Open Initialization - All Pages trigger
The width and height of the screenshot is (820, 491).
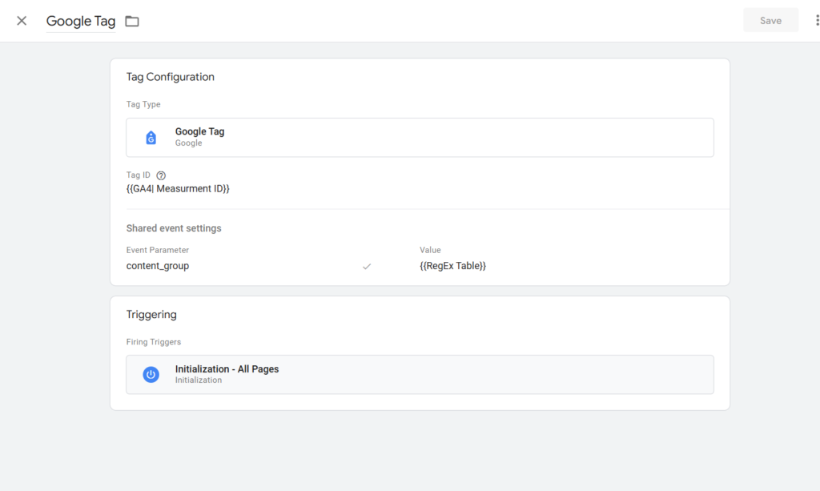[420, 374]
